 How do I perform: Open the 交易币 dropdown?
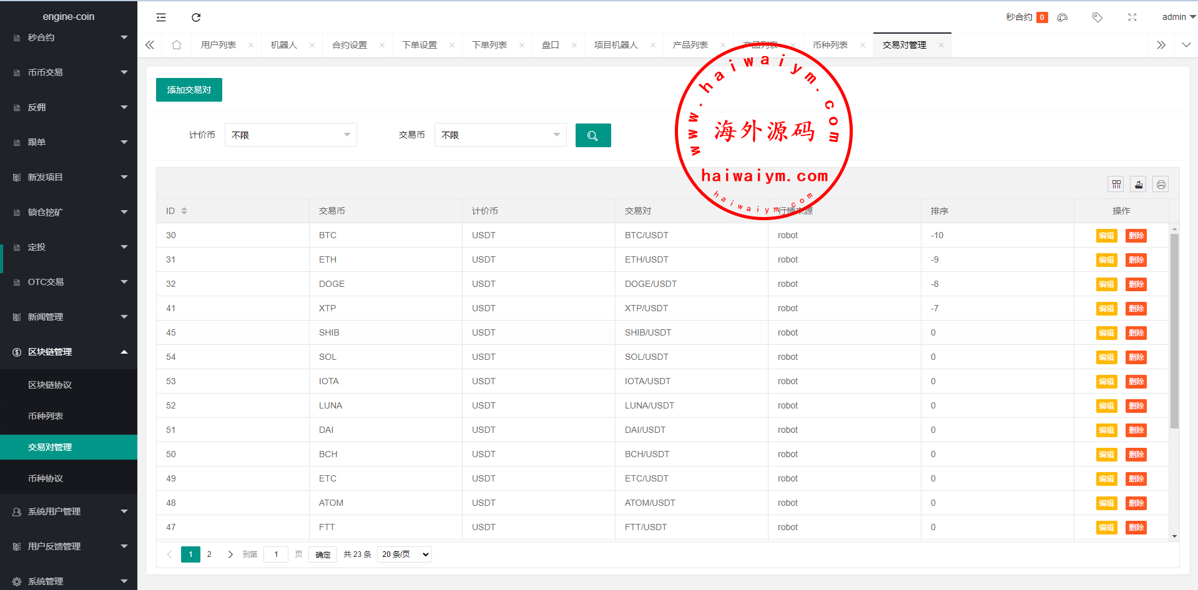point(500,135)
